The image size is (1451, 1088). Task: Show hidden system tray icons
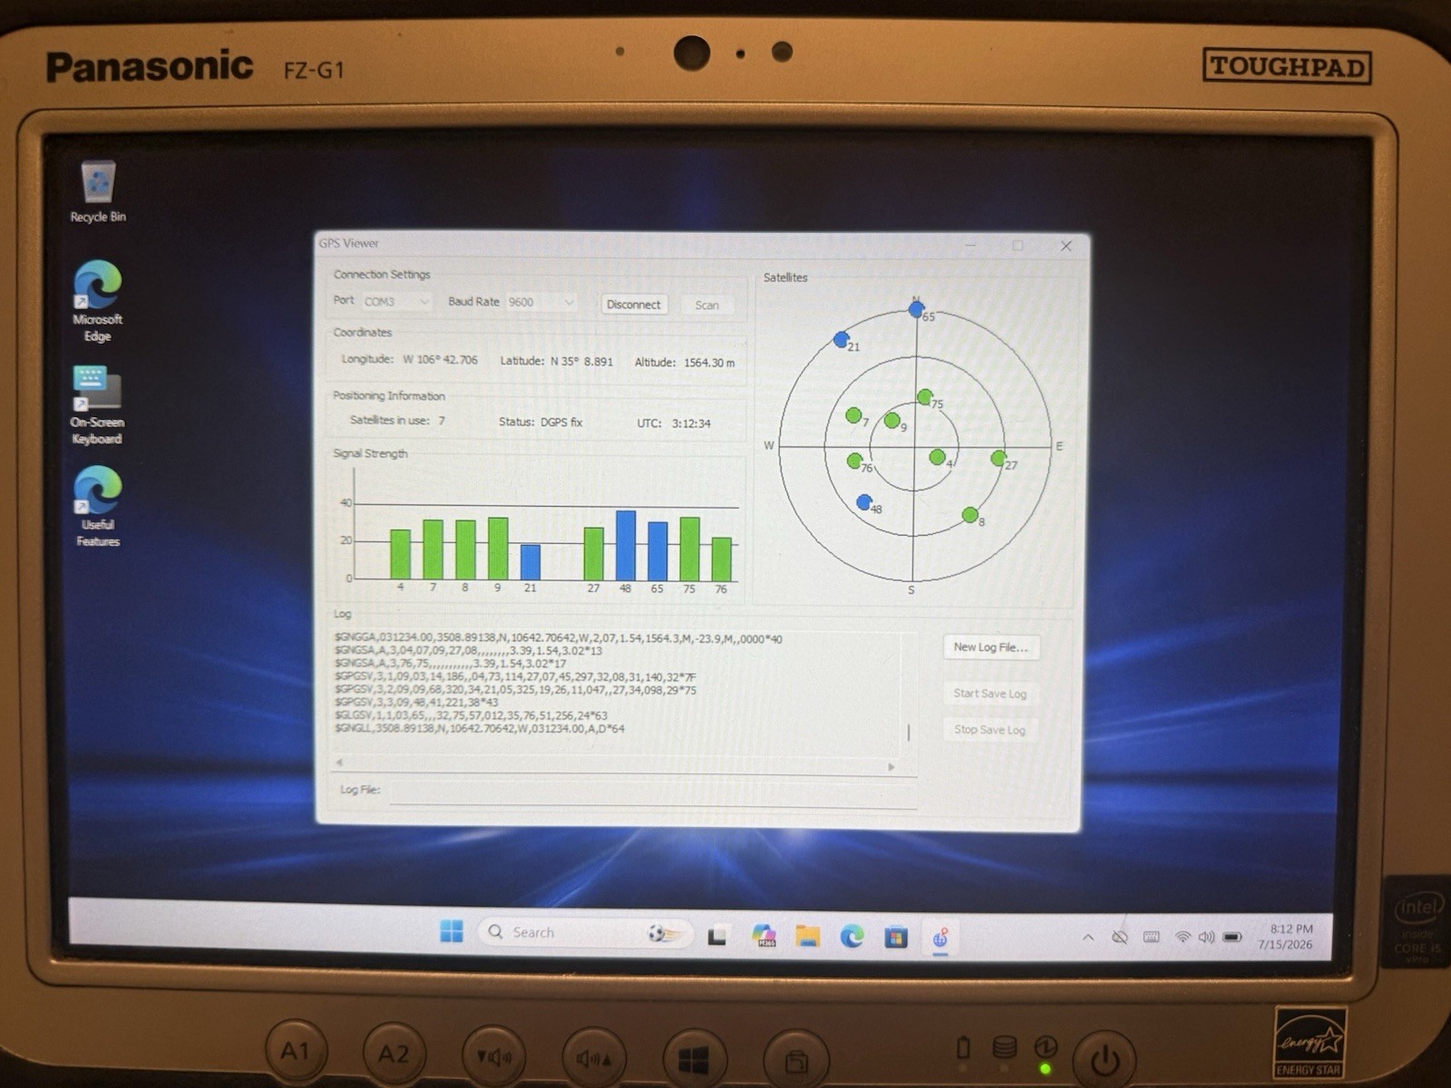click(1088, 937)
